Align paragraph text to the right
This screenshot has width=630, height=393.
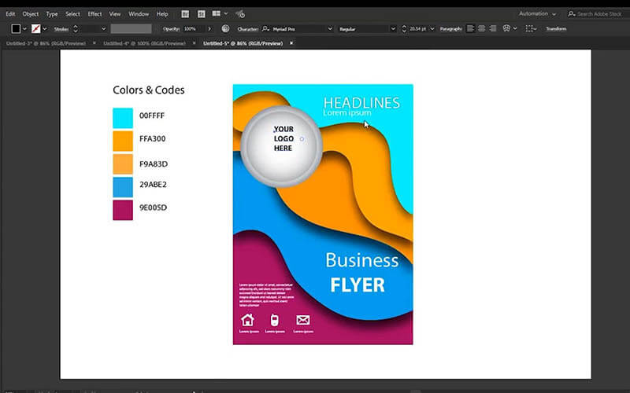coord(492,28)
